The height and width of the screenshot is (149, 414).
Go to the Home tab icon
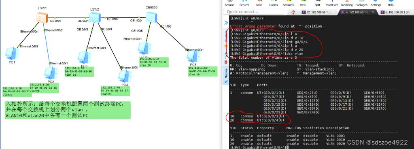[x=293, y=12]
